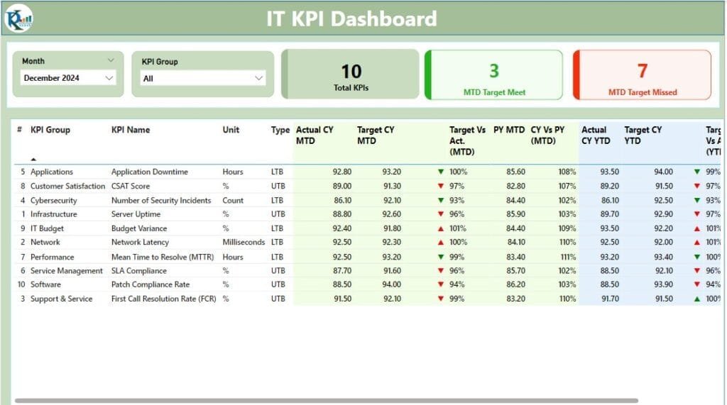Viewport: 727px width, 405px height.
Task: Click Number of Security Incidents KPI name
Action: (161, 201)
